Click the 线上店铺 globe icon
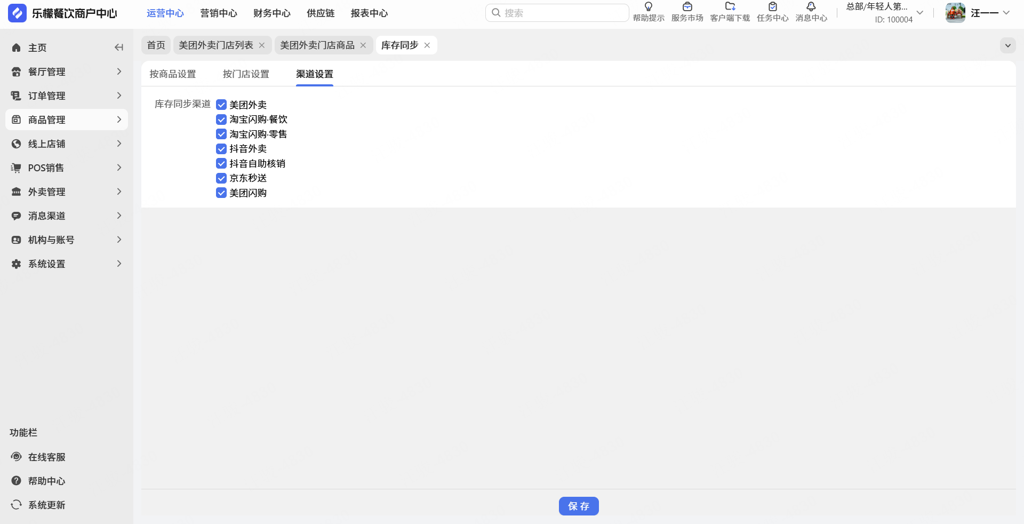This screenshot has height=524, width=1024. 17,144
